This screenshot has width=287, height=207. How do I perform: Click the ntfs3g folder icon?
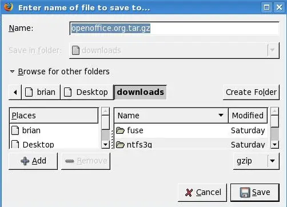click(120, 145)
